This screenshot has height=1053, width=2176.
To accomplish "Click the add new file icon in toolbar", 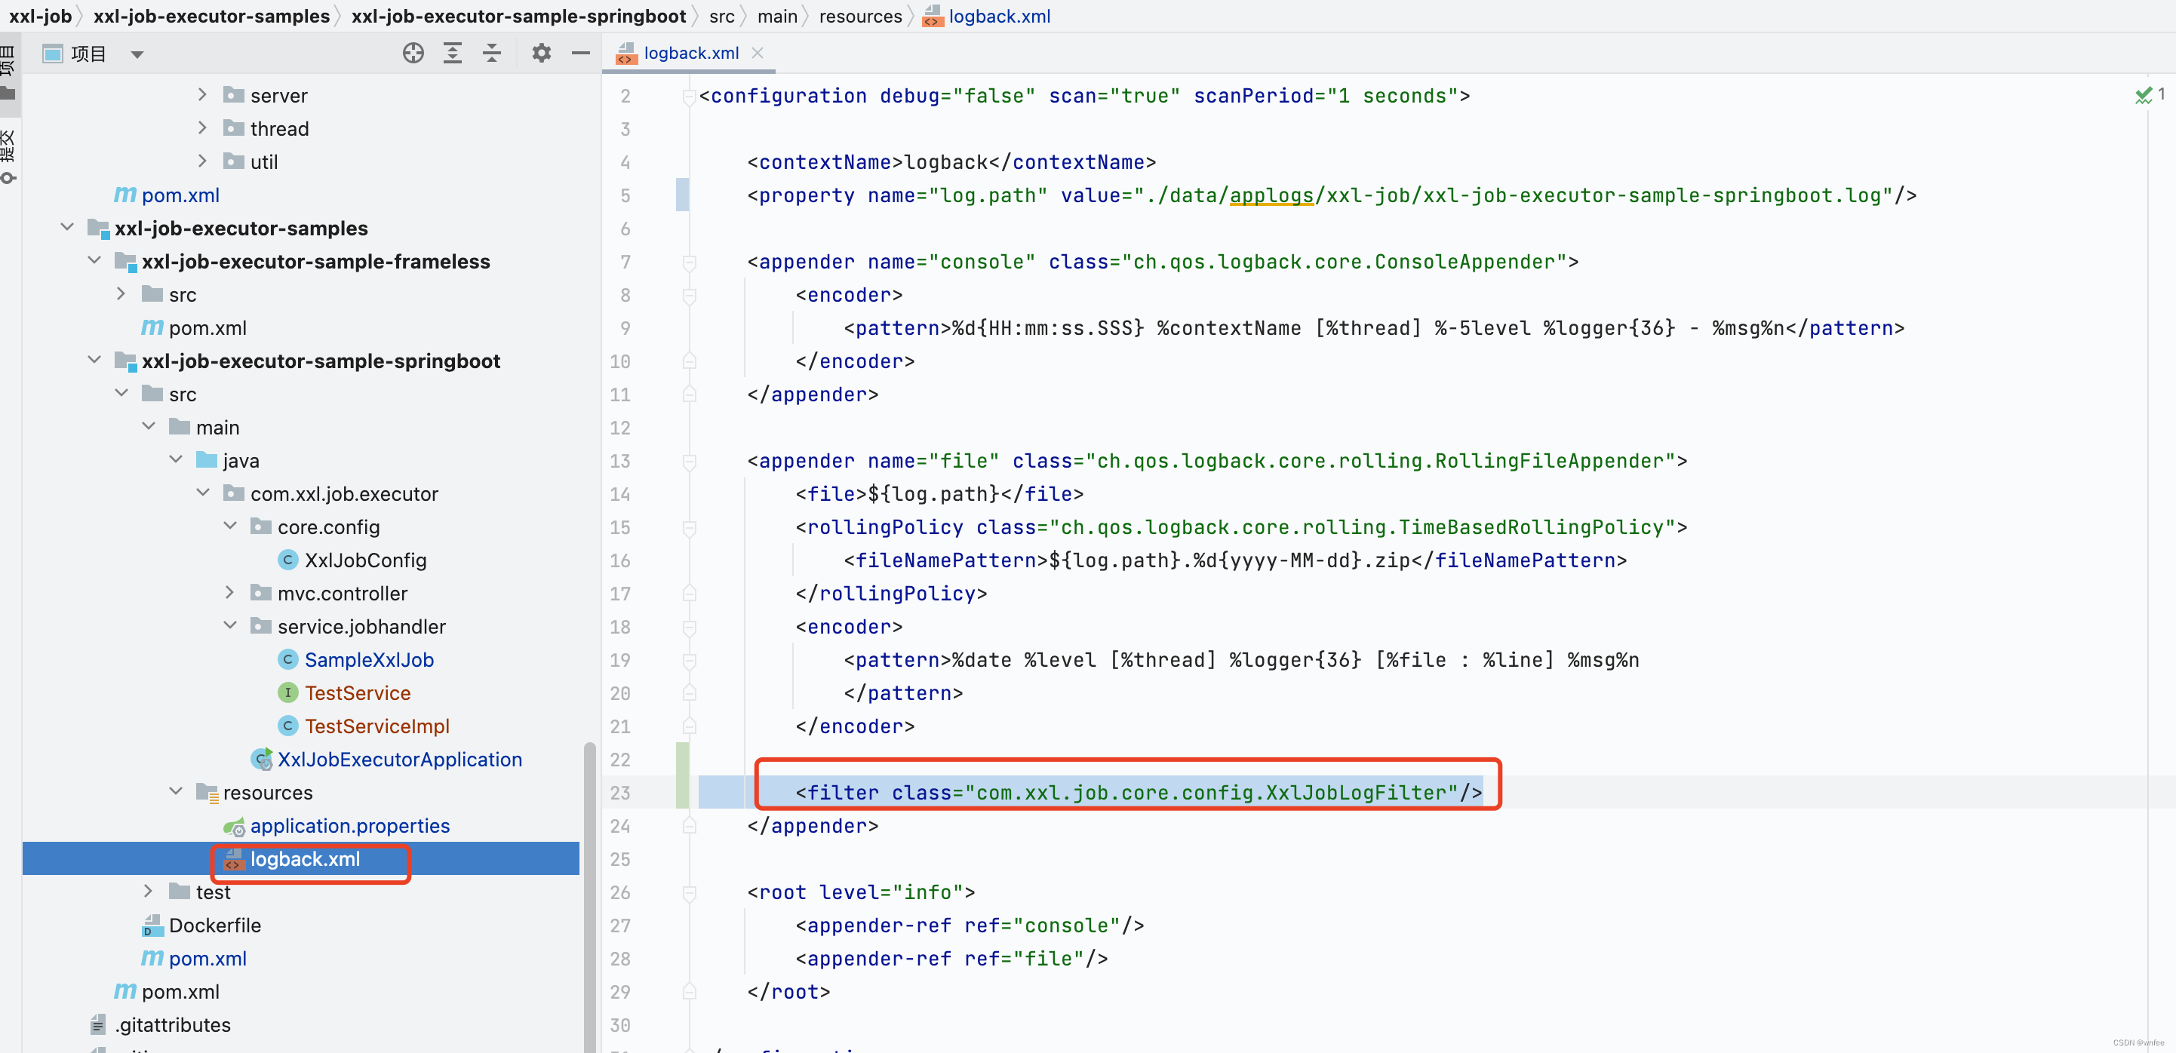I will (410, 53).
